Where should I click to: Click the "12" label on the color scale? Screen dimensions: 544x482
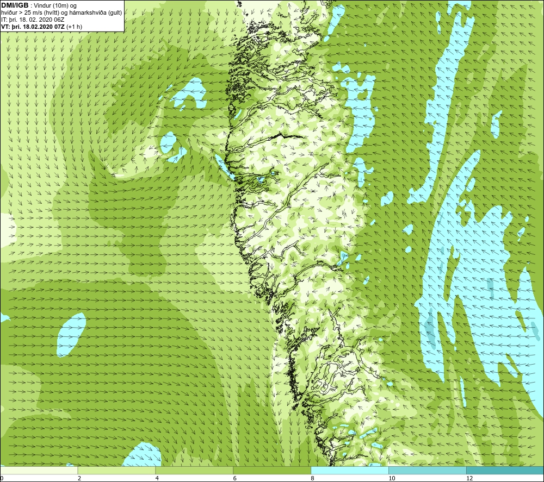pyautogui.click(x=469, y=479)
